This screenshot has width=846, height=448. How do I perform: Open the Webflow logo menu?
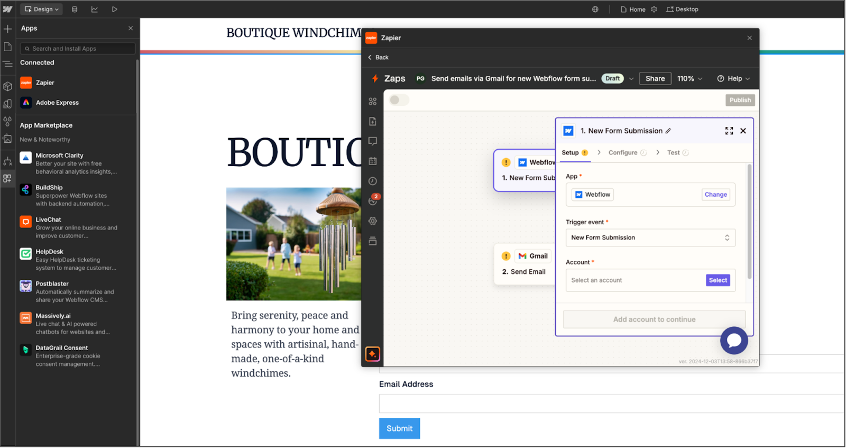click(x=7, y=9)
